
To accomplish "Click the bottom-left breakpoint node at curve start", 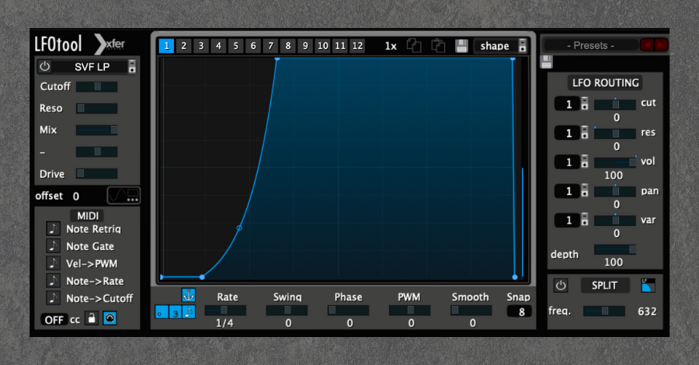I will pyautogui.click(x=202, y=277).
